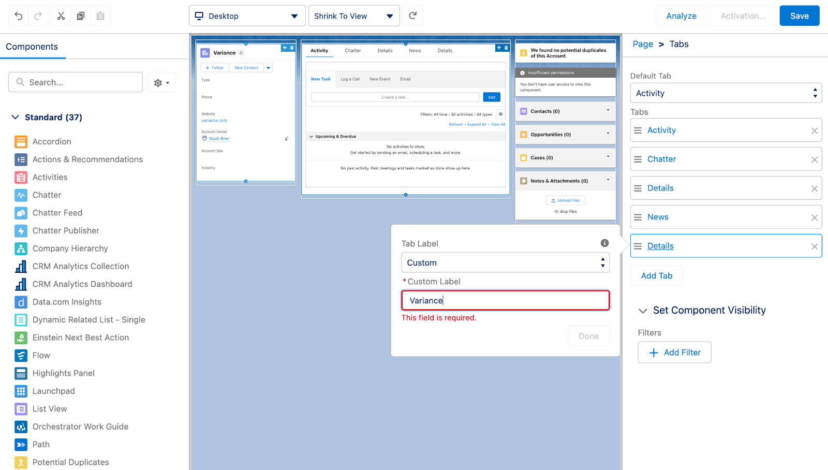
Task: Open the components settings gear menu
Action: 161,83
